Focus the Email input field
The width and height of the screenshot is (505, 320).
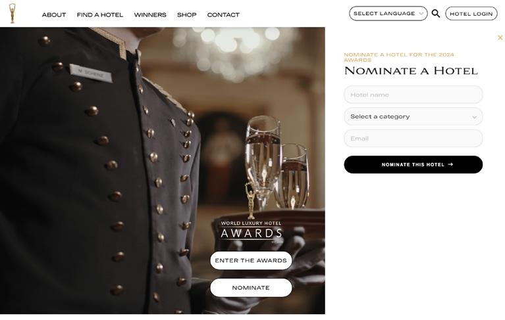pyautogui.click(x=413, y=139)
